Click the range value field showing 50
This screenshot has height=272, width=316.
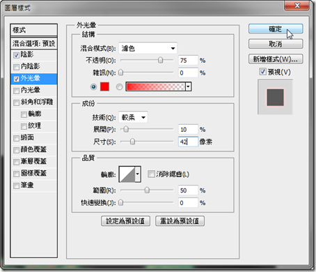[x=188, y=190]
